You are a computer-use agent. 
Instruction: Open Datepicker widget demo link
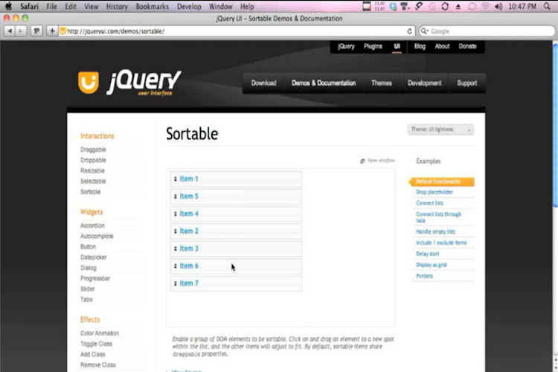coord(93,257)
